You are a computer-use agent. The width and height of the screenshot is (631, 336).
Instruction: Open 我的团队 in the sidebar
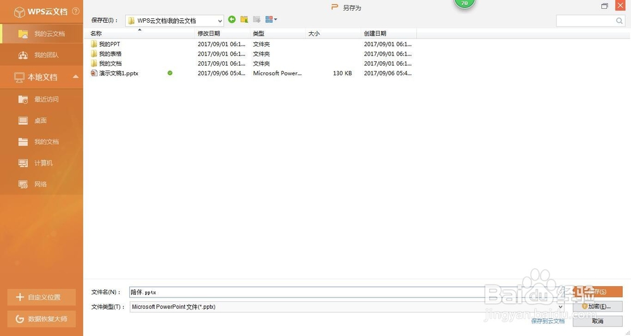point(42,55)
